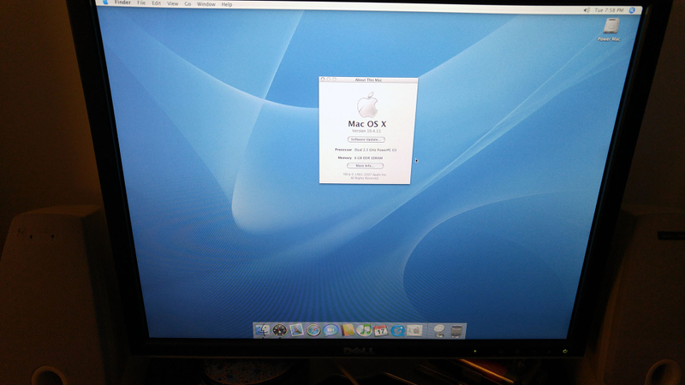Click the 6 GB DDR SDRAM memory text

click(x=368, y=158)
